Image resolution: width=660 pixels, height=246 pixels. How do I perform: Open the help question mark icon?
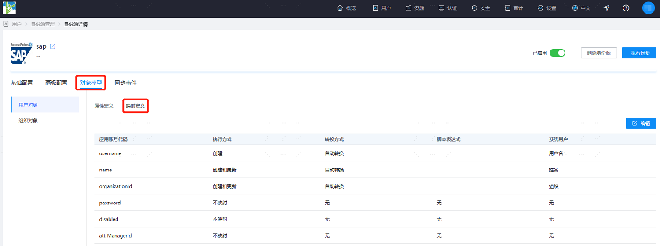tap(626, 8)
